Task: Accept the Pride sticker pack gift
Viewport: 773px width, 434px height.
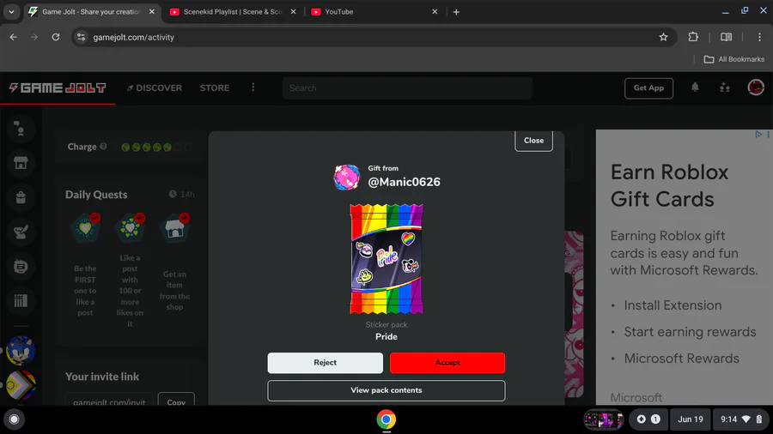Action: click(447, 363)
